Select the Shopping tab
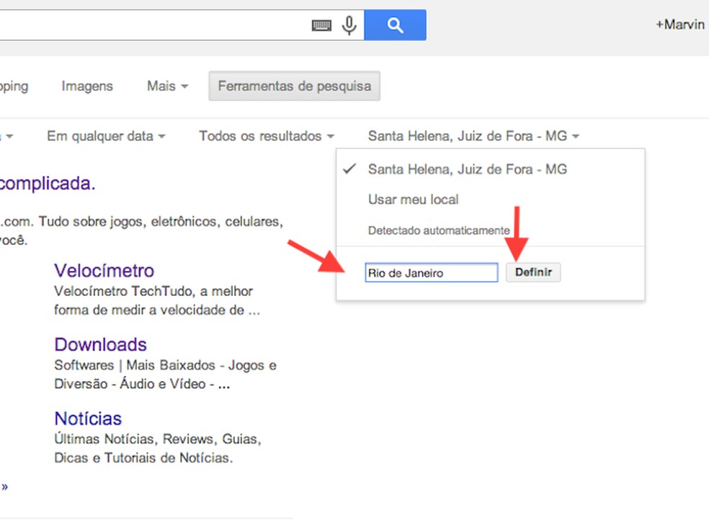 [x=13, y=86]
